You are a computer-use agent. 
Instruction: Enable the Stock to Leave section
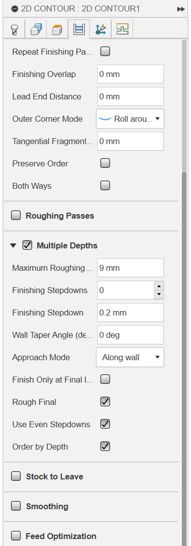point(16,476)
